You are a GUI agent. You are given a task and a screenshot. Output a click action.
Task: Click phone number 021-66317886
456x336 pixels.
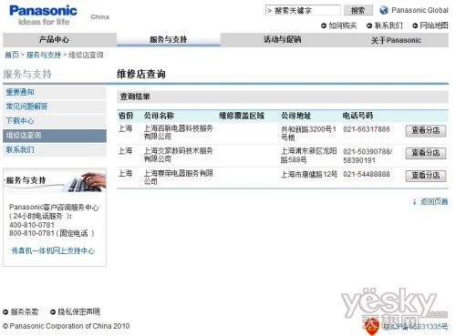coord(367,129)
